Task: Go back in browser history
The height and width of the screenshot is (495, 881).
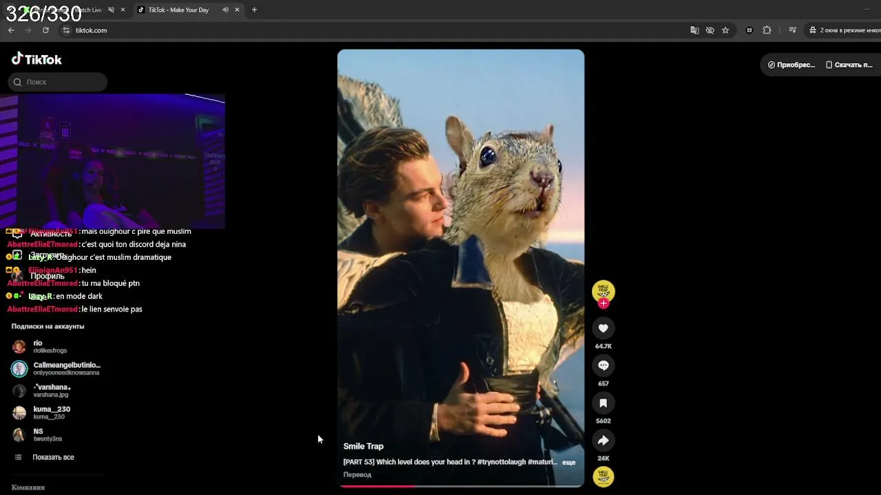Action: coord(11,30)
